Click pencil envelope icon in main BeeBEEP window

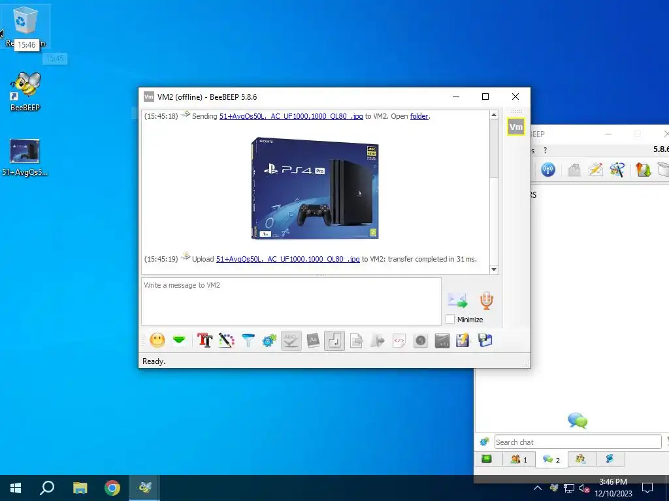click(595, 170)
